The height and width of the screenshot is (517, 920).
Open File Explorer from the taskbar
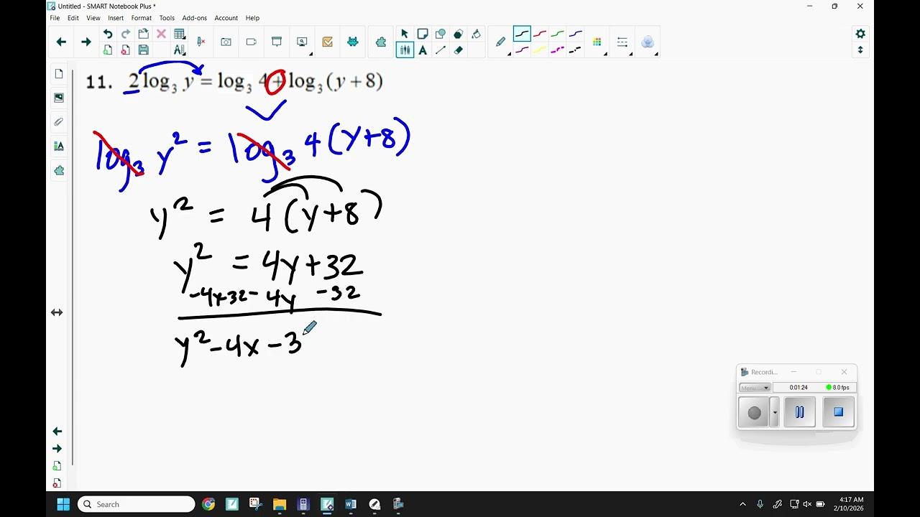tap(280, 504)
